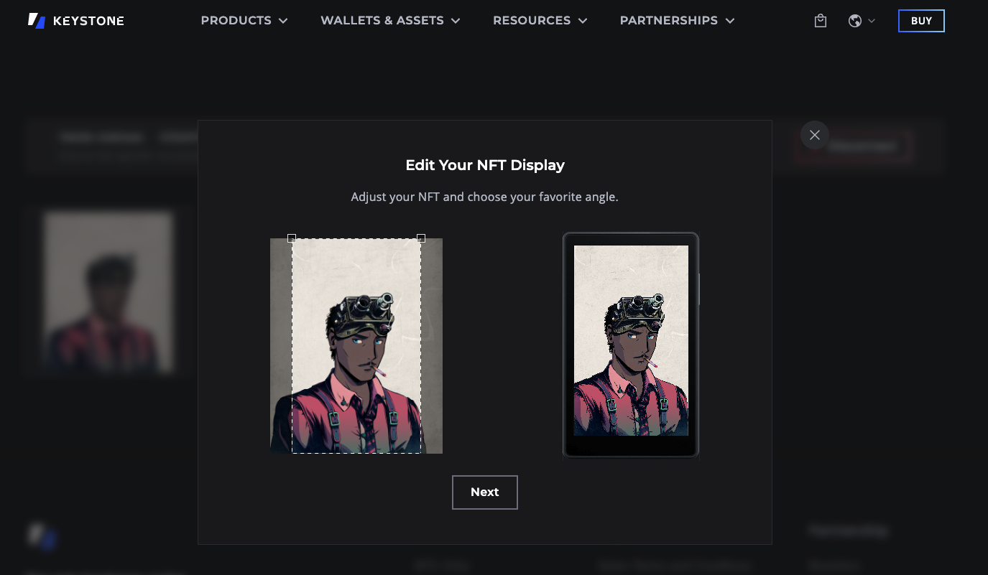Click the Next button
Image resolution: width=988 pixels, height=575 pixels.
click(x=485, y=492)
